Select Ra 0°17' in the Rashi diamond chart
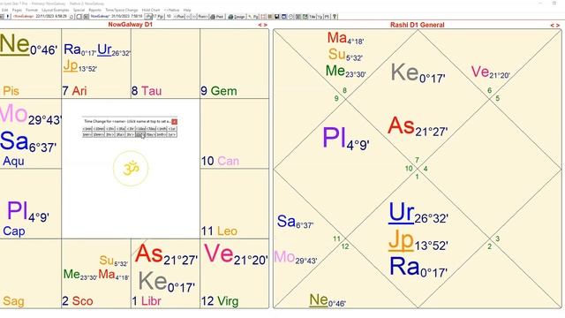This screenshot has width=565, height=318. click(418, 268)
